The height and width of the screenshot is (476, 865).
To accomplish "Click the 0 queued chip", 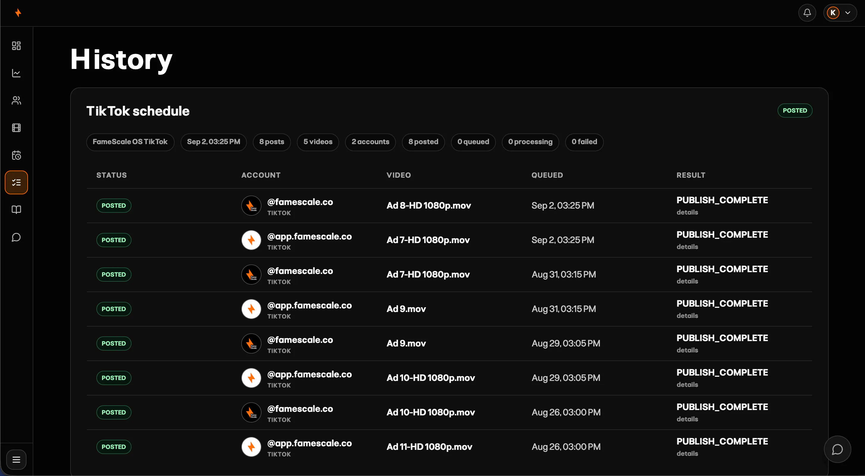I will 474,142.
